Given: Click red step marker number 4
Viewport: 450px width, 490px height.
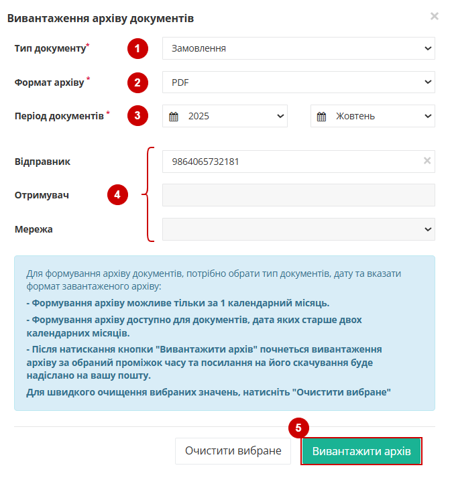Looking at the screenshot, I should [x=117, y=195].
